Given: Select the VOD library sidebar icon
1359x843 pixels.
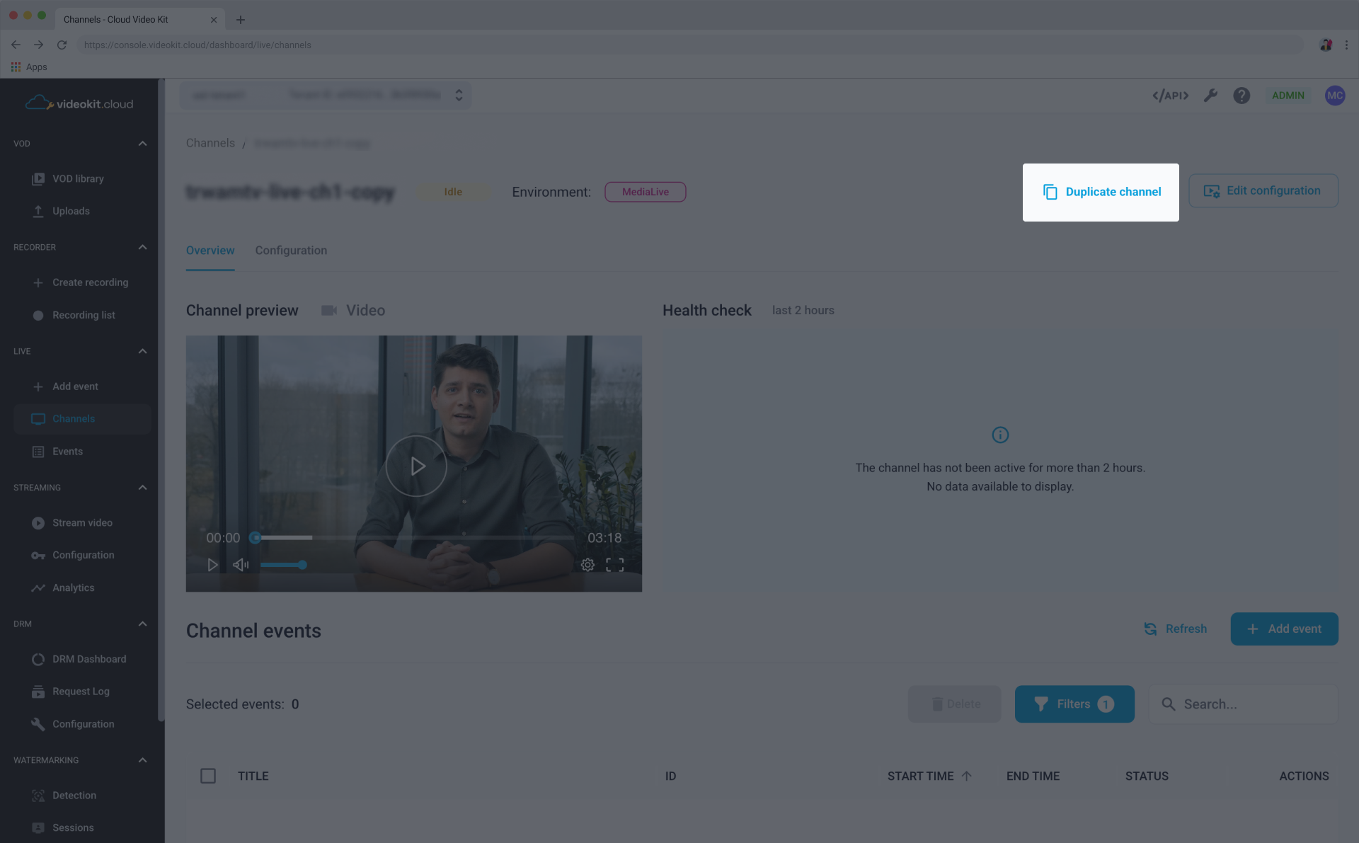Looking at the screenshot, I should tap(38, 178).
